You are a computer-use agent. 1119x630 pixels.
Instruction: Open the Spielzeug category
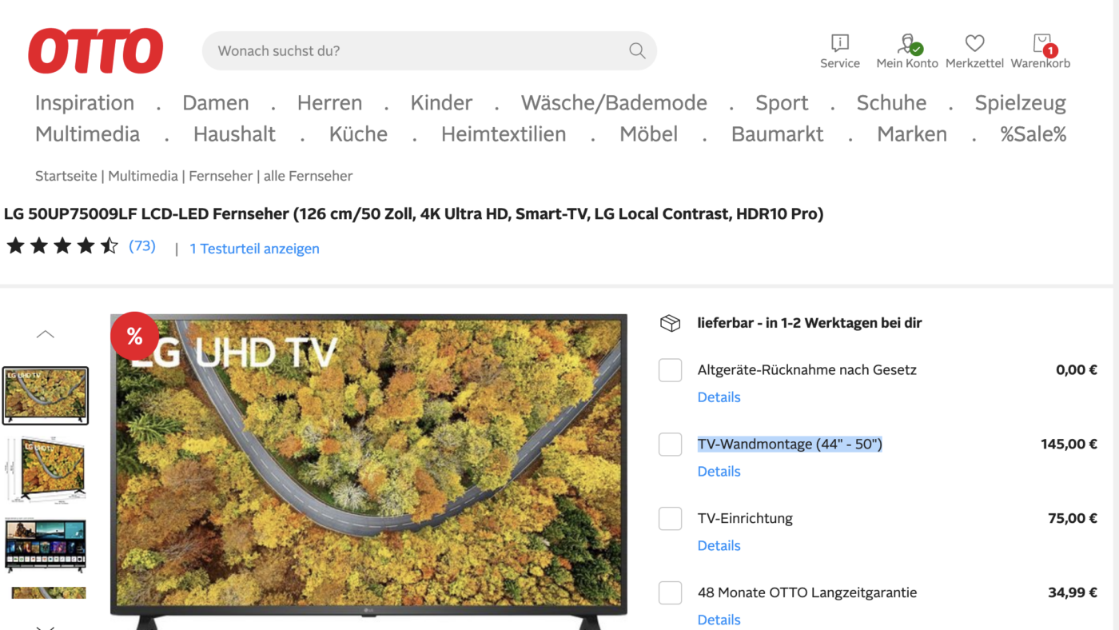point(1021,103)
